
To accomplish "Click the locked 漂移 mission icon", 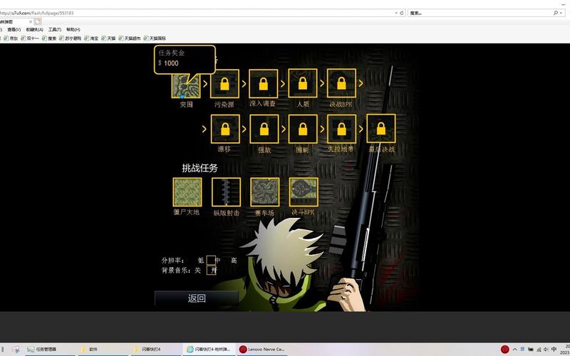I will (225, 130).
